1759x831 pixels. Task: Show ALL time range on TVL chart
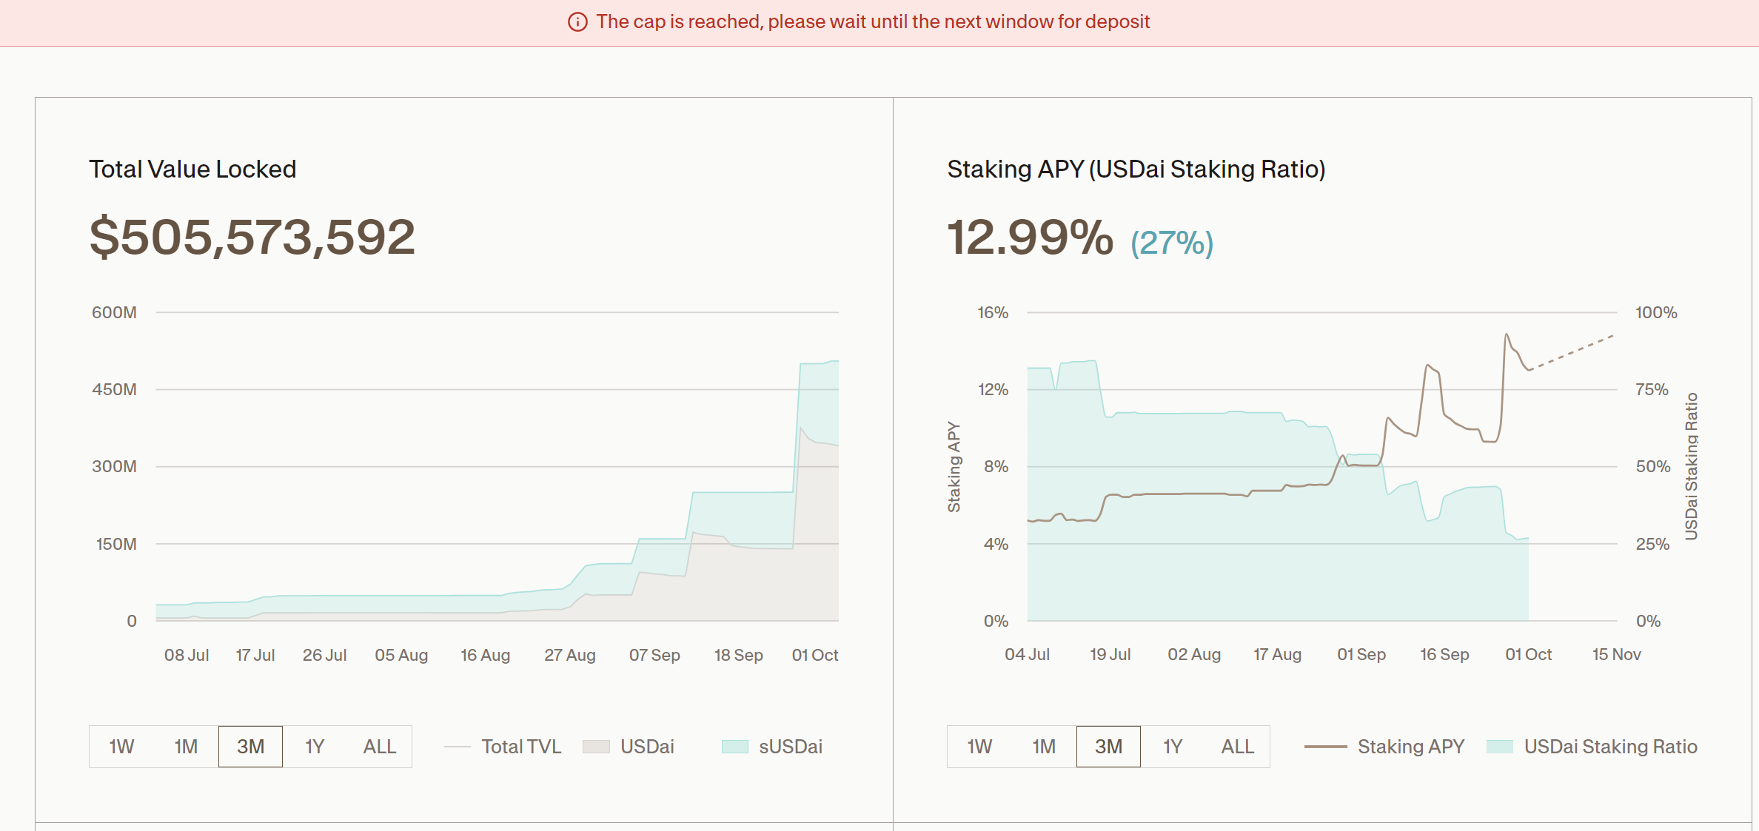coord(379,747)
